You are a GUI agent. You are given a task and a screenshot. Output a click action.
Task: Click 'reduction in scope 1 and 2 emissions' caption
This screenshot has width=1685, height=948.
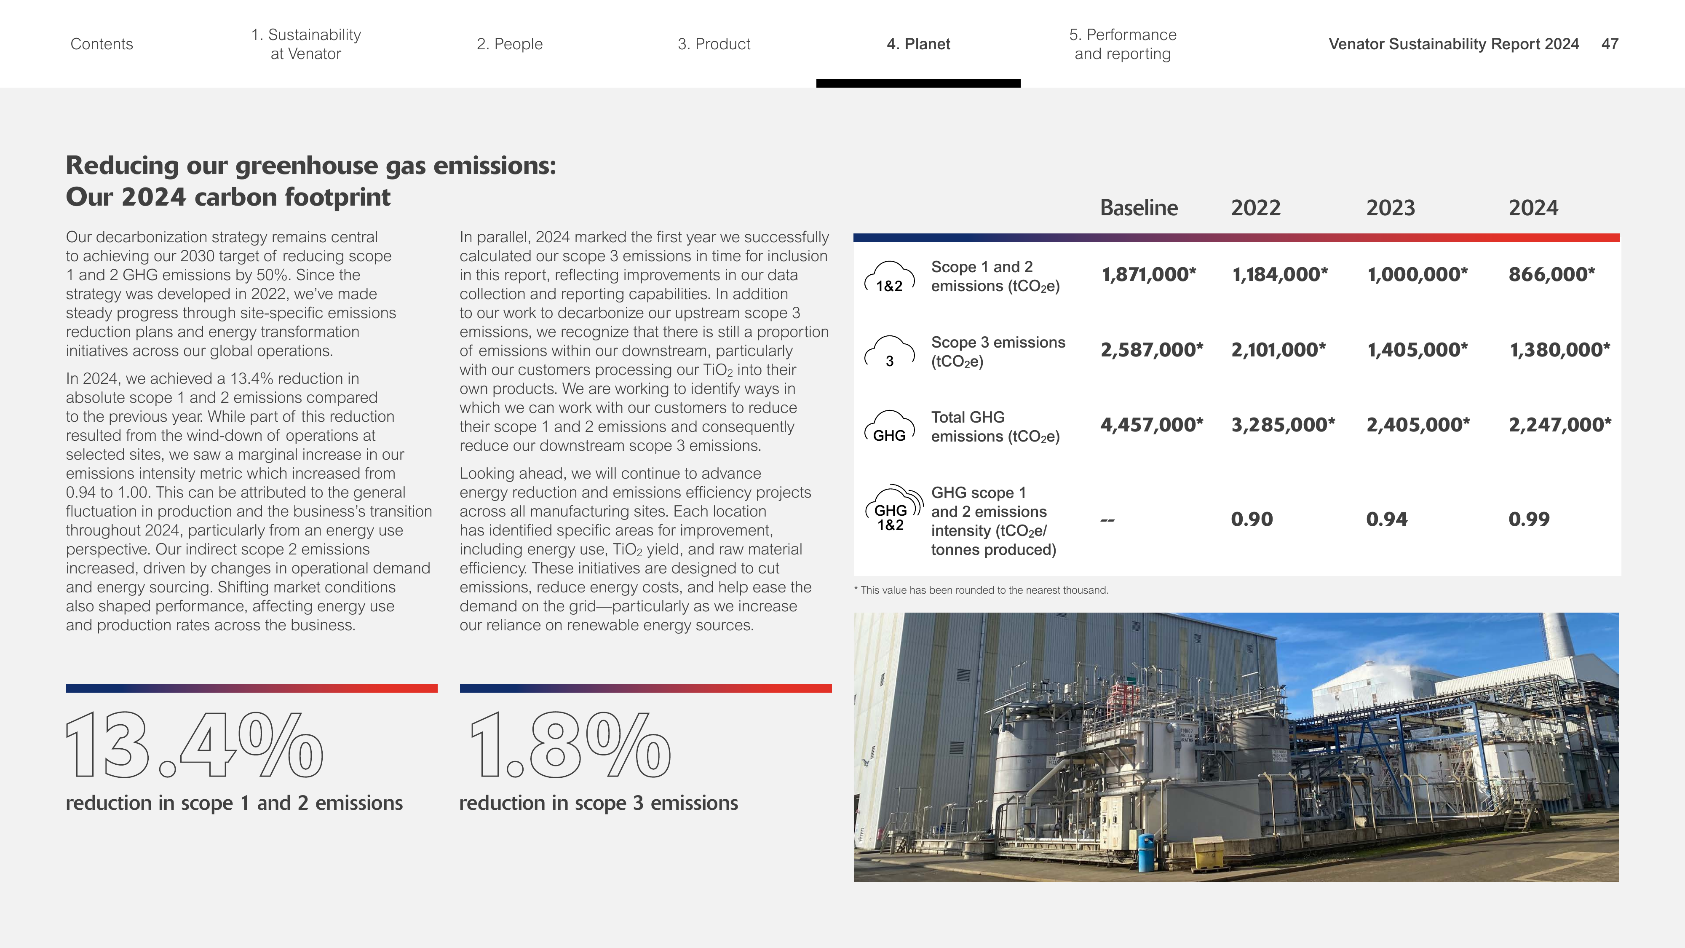pyautogui.click(x=234, y=803)
